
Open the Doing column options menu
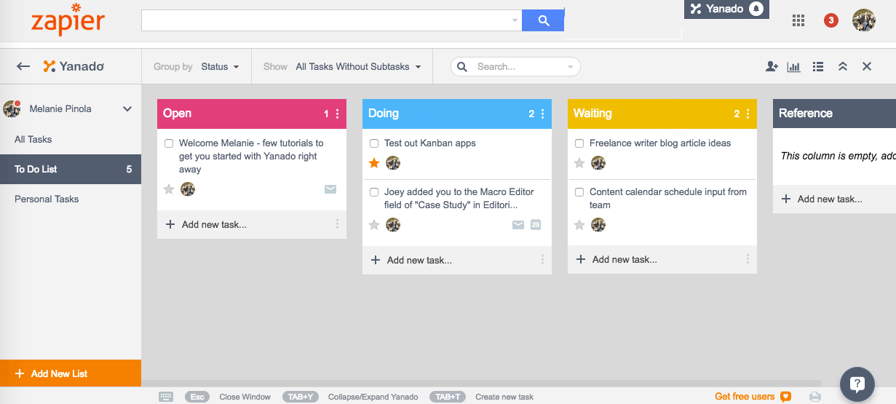[x=542, y=114]
